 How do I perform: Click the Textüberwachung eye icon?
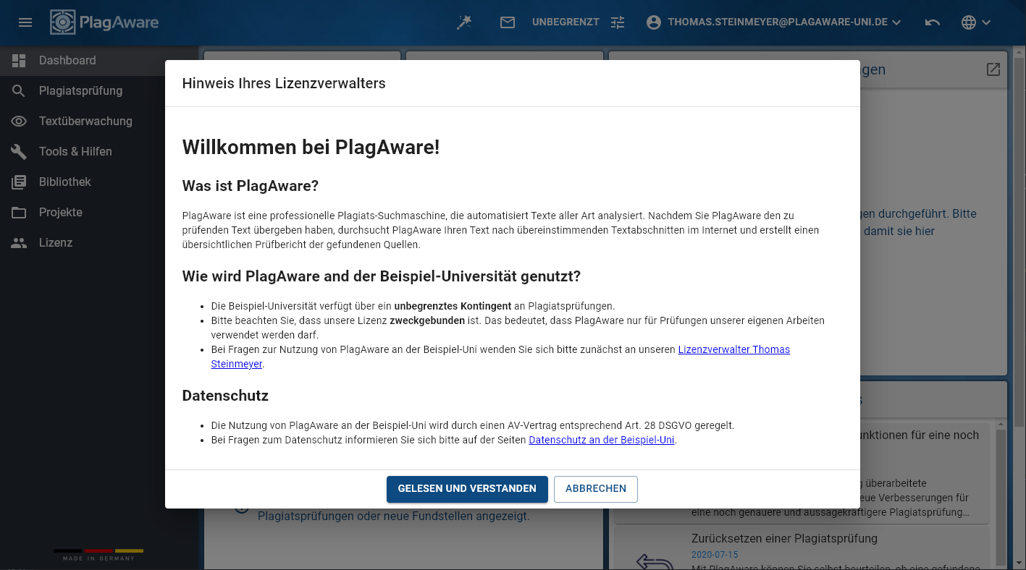(19, 122)
